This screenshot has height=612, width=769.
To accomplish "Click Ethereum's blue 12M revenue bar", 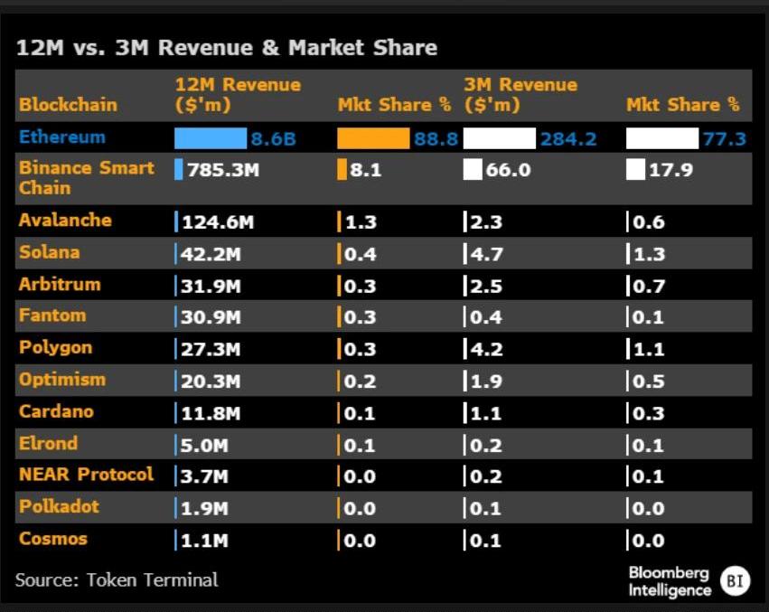I will click(211, 138).
